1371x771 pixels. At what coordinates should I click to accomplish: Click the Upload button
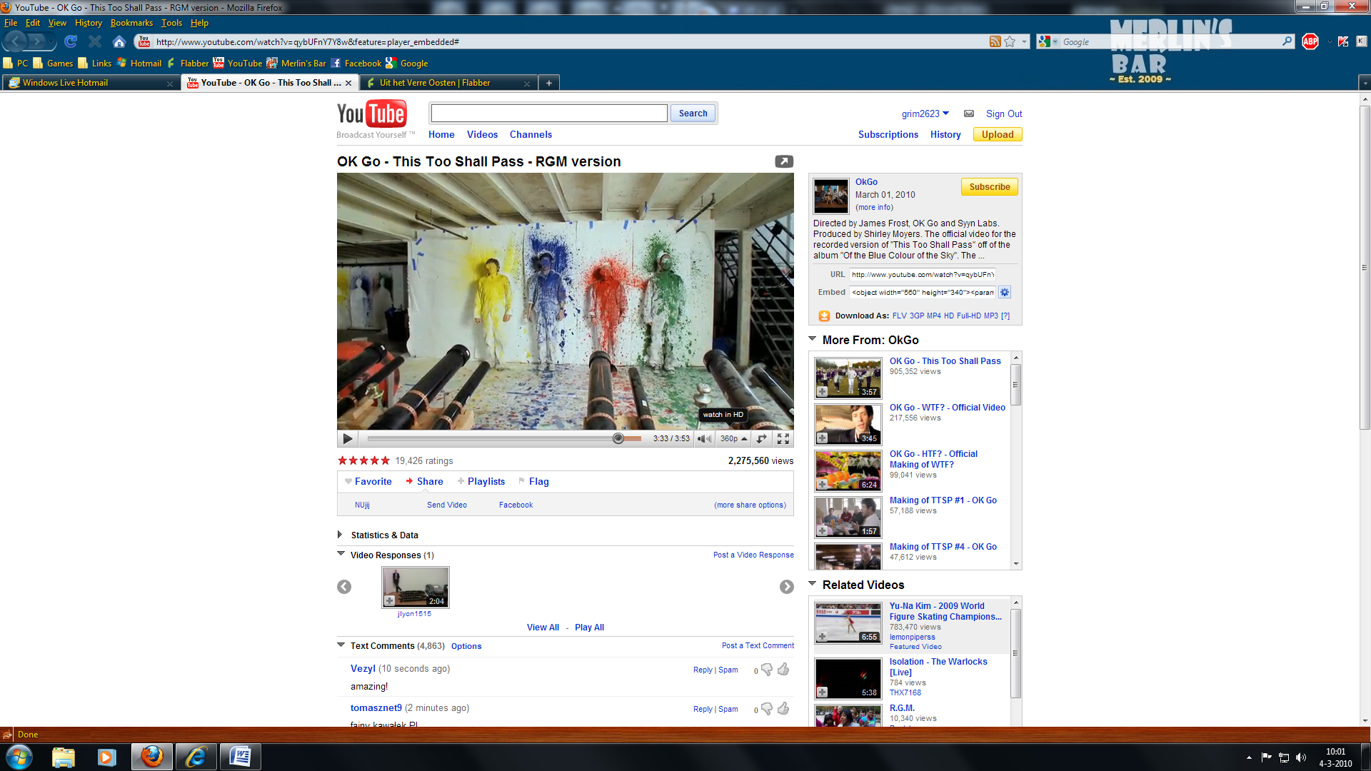coord(998,134)
